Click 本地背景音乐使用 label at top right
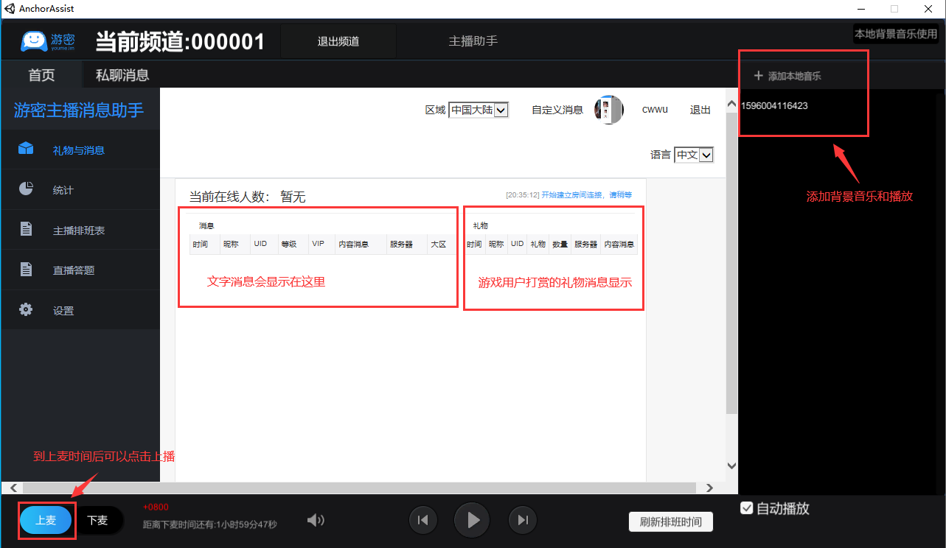This screenshot has height=548, width=946. coord(896,34)
